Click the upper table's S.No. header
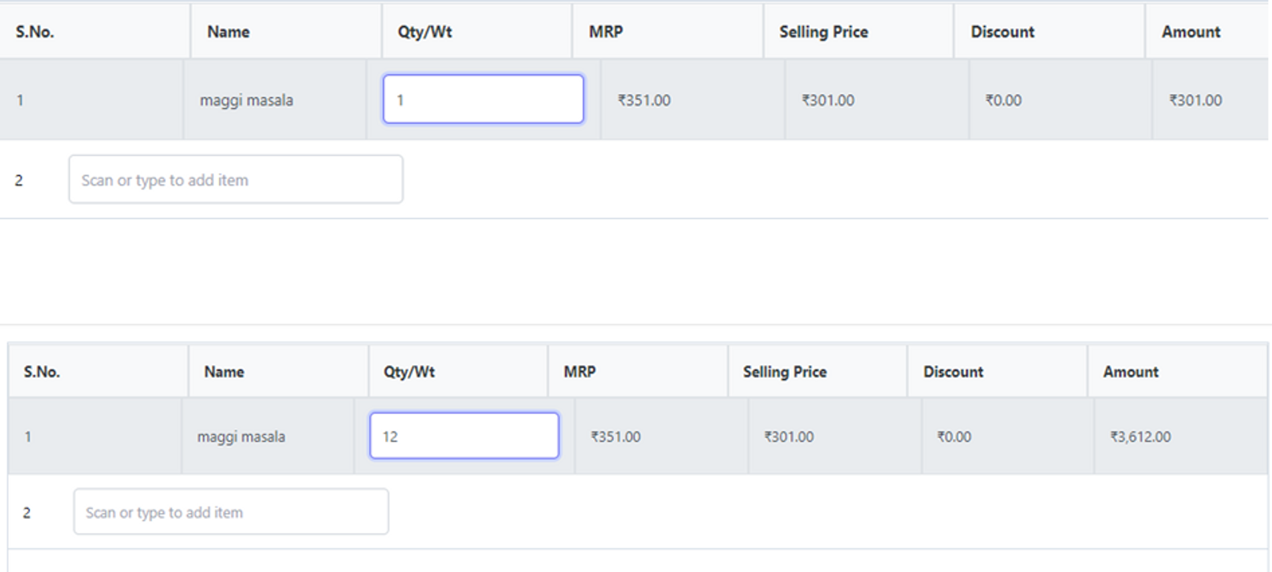Image resolution: width=1272 pixels, height=572 pixels. pyautogui.click(x=35, y=31)
